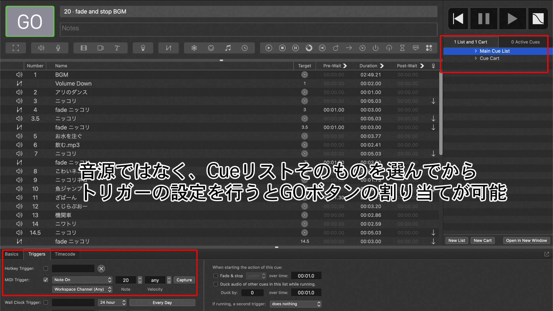Click the Notes text field
This screenshot has width=553, height=311.
pyautogui.click(x=249, y=30)
